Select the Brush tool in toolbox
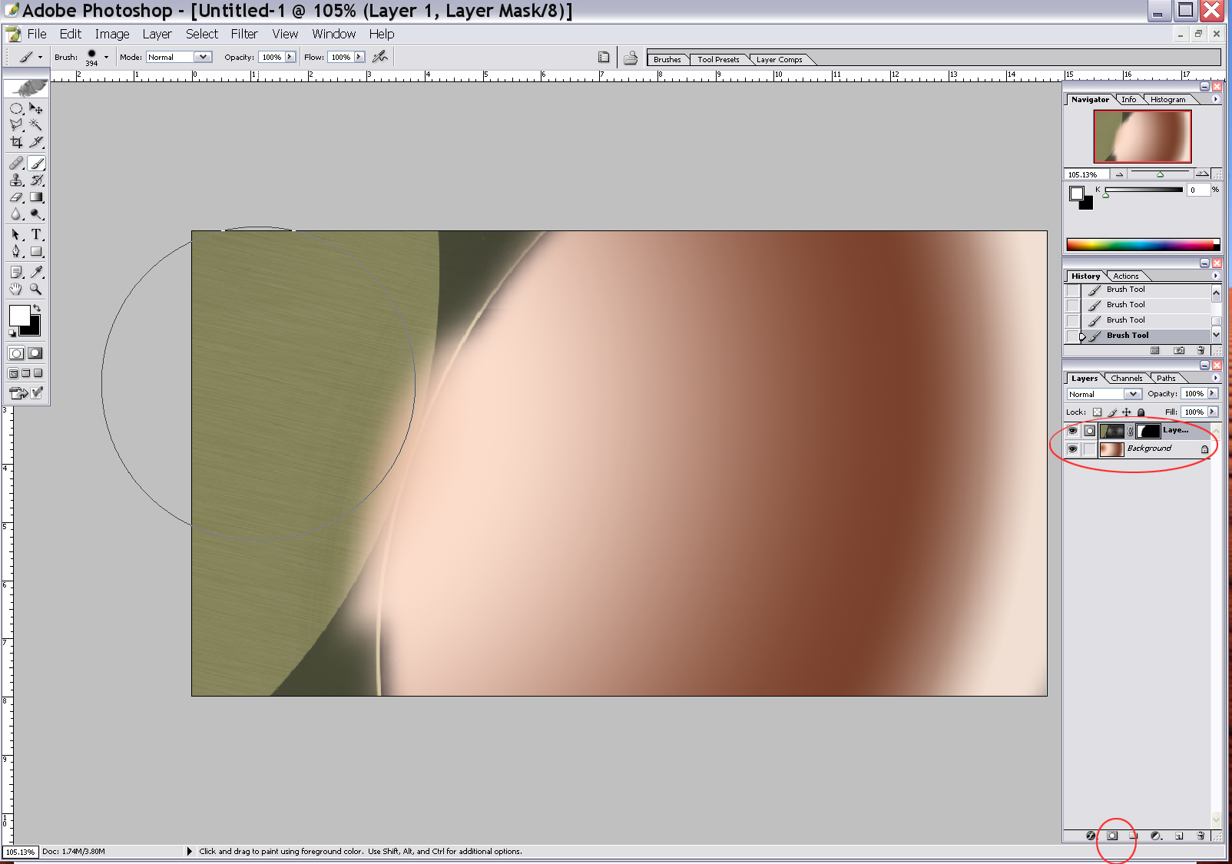This screenshot has width=1232, height=864. click(x=36, y=164)
